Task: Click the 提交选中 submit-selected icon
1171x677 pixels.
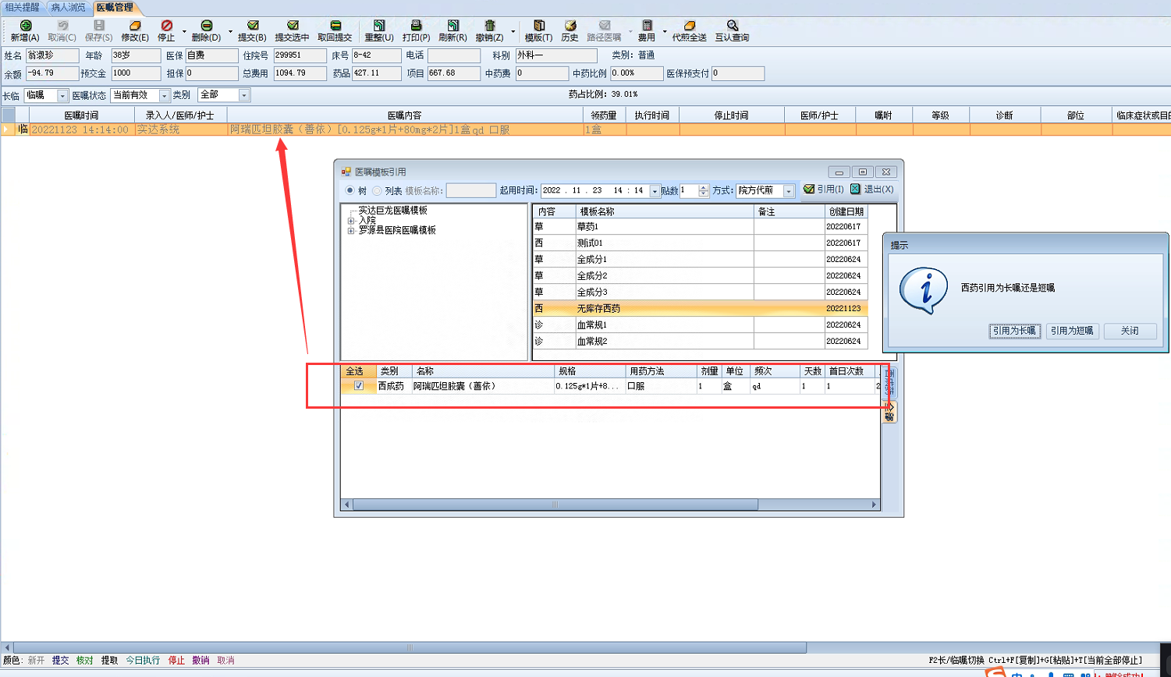Action: pos(292,26)
